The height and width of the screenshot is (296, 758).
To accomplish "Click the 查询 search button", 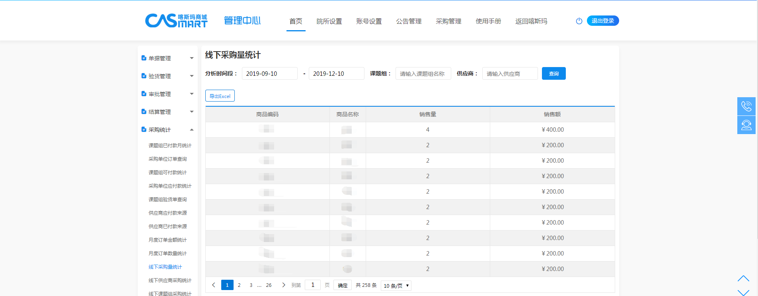I will coord(553,74).
